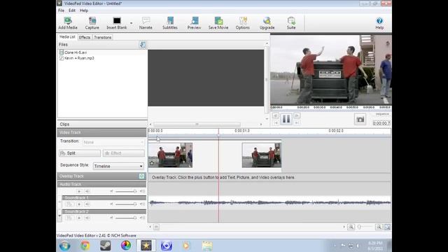This screenshot has height=252, width=448.
Task: Click the Add Media toolbar icon
Action: click(x=68, y=23)
